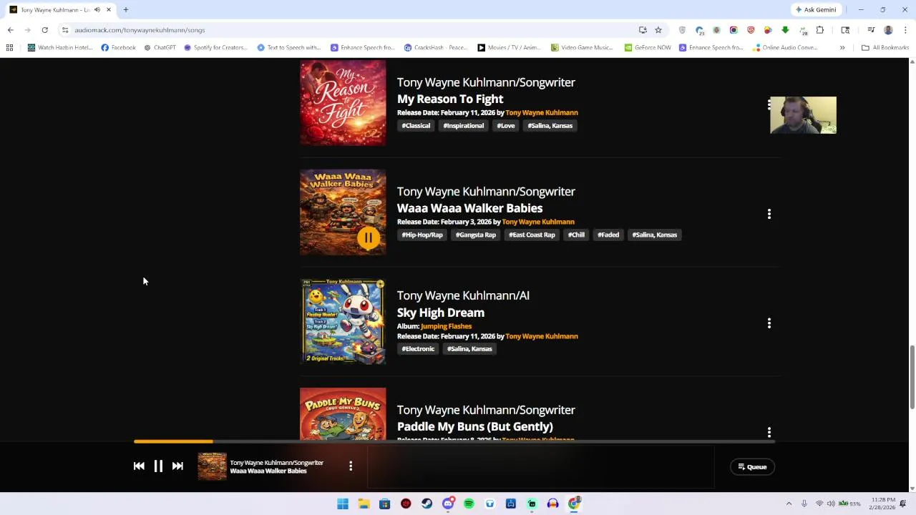Open the My Reason To Fight song title

[x=450, y=99]
